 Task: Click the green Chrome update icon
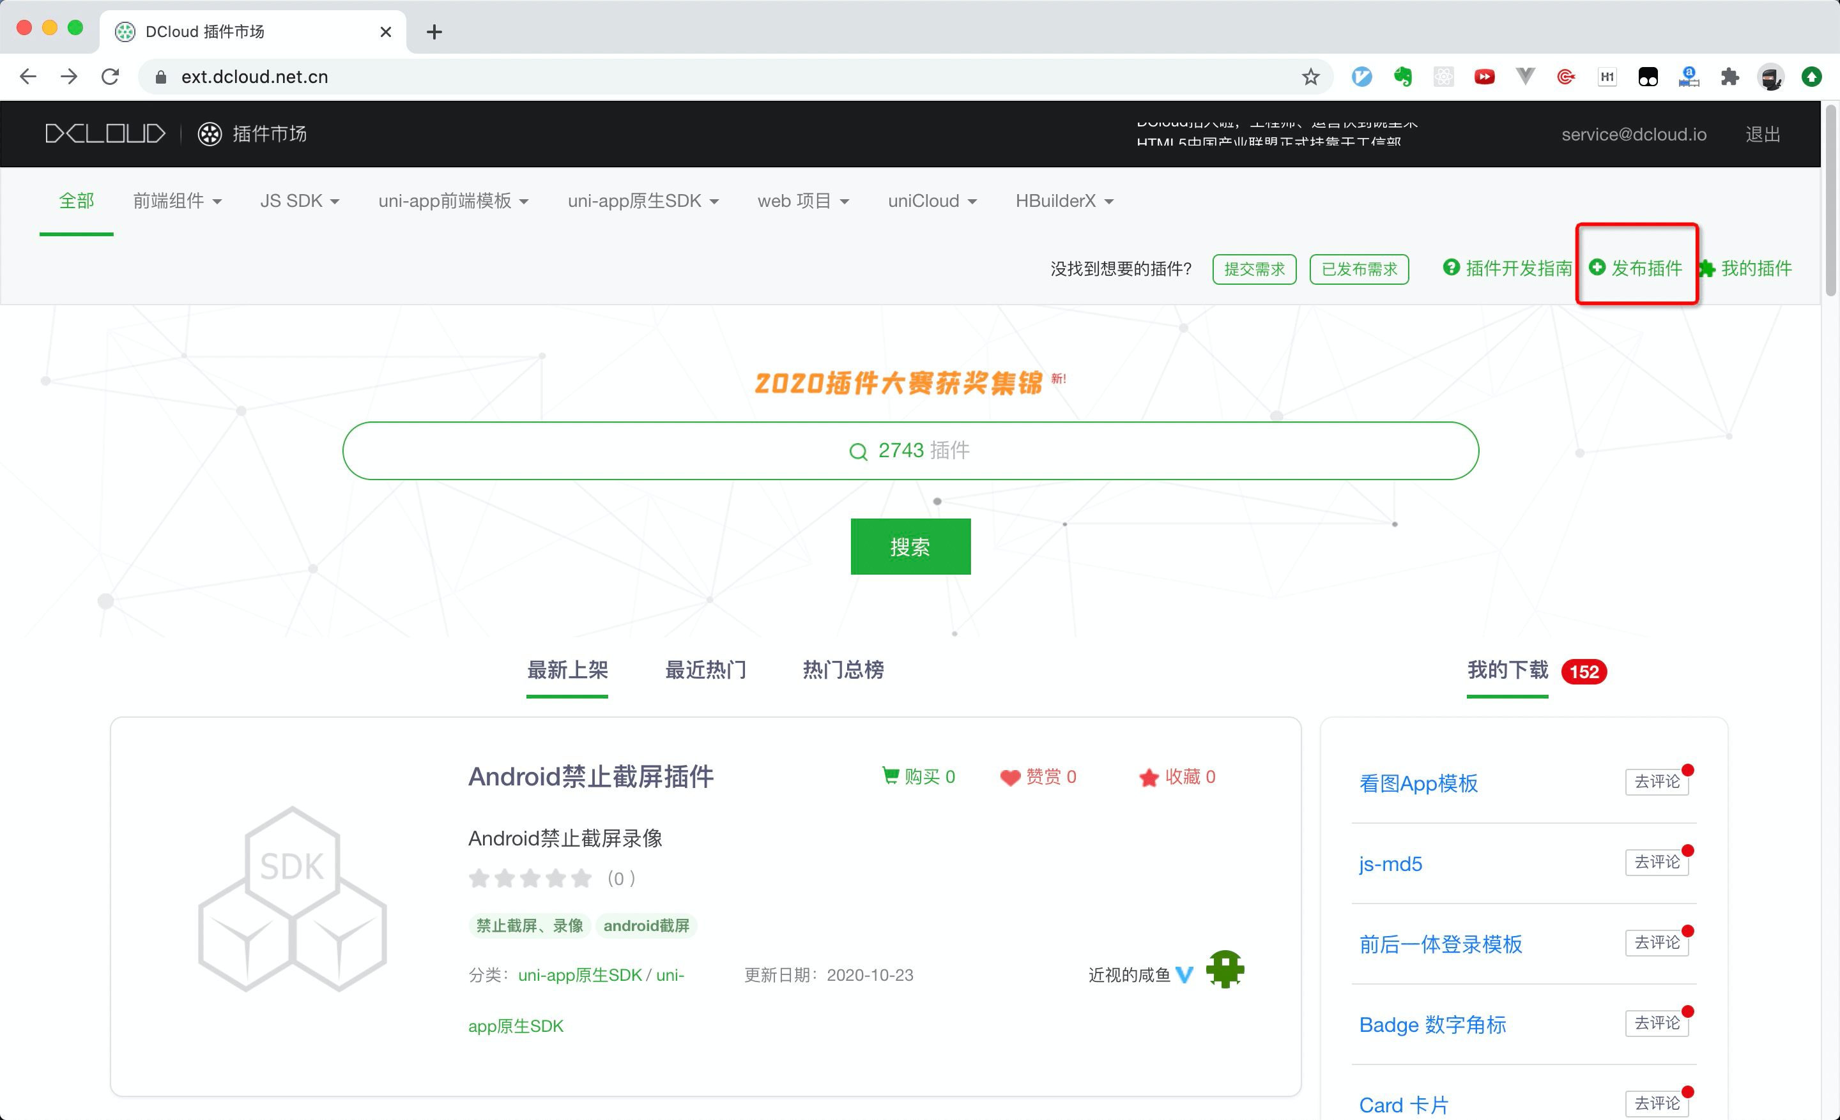coord(1812,77)
